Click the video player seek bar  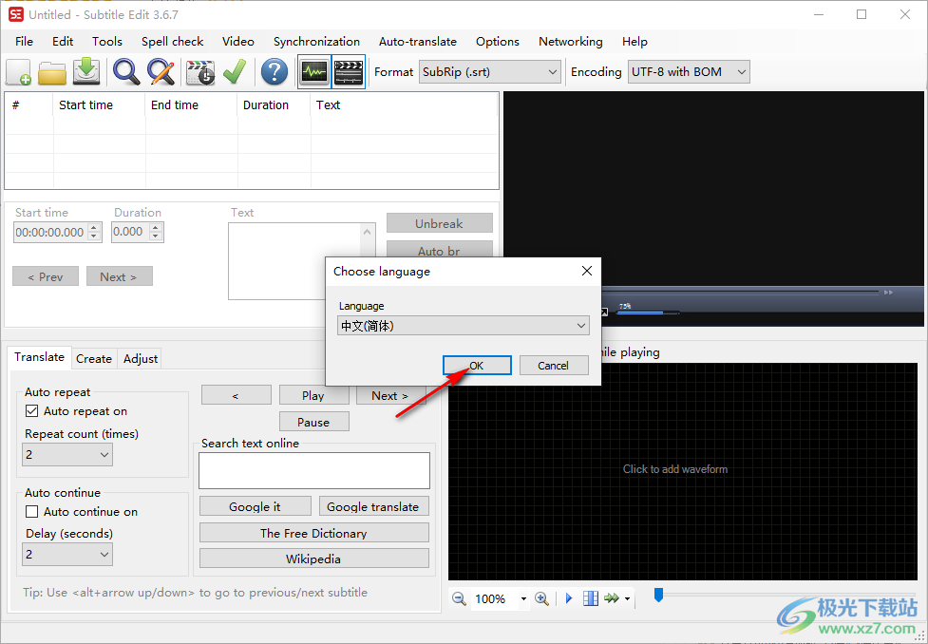coord(740,292)
